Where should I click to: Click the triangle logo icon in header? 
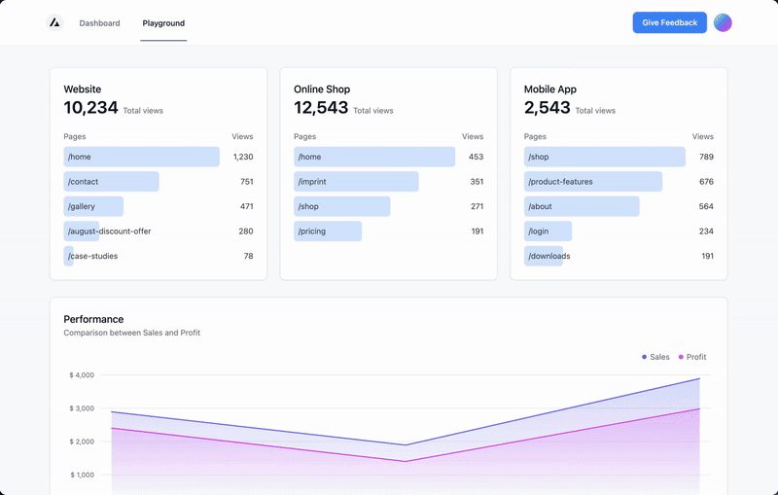pyautogui.click(x=54, y=22)
